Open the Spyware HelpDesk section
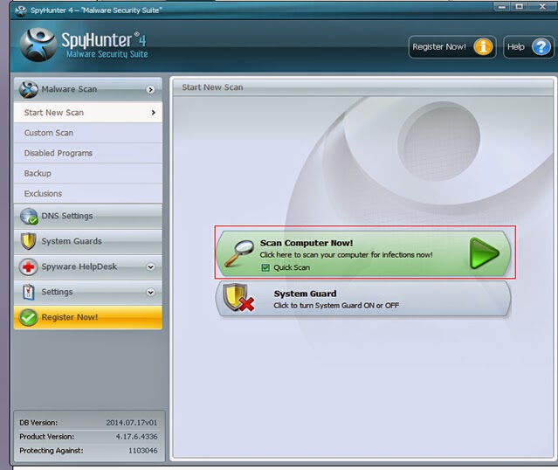The height and width of the screenshot is (470, 558). 88,266
